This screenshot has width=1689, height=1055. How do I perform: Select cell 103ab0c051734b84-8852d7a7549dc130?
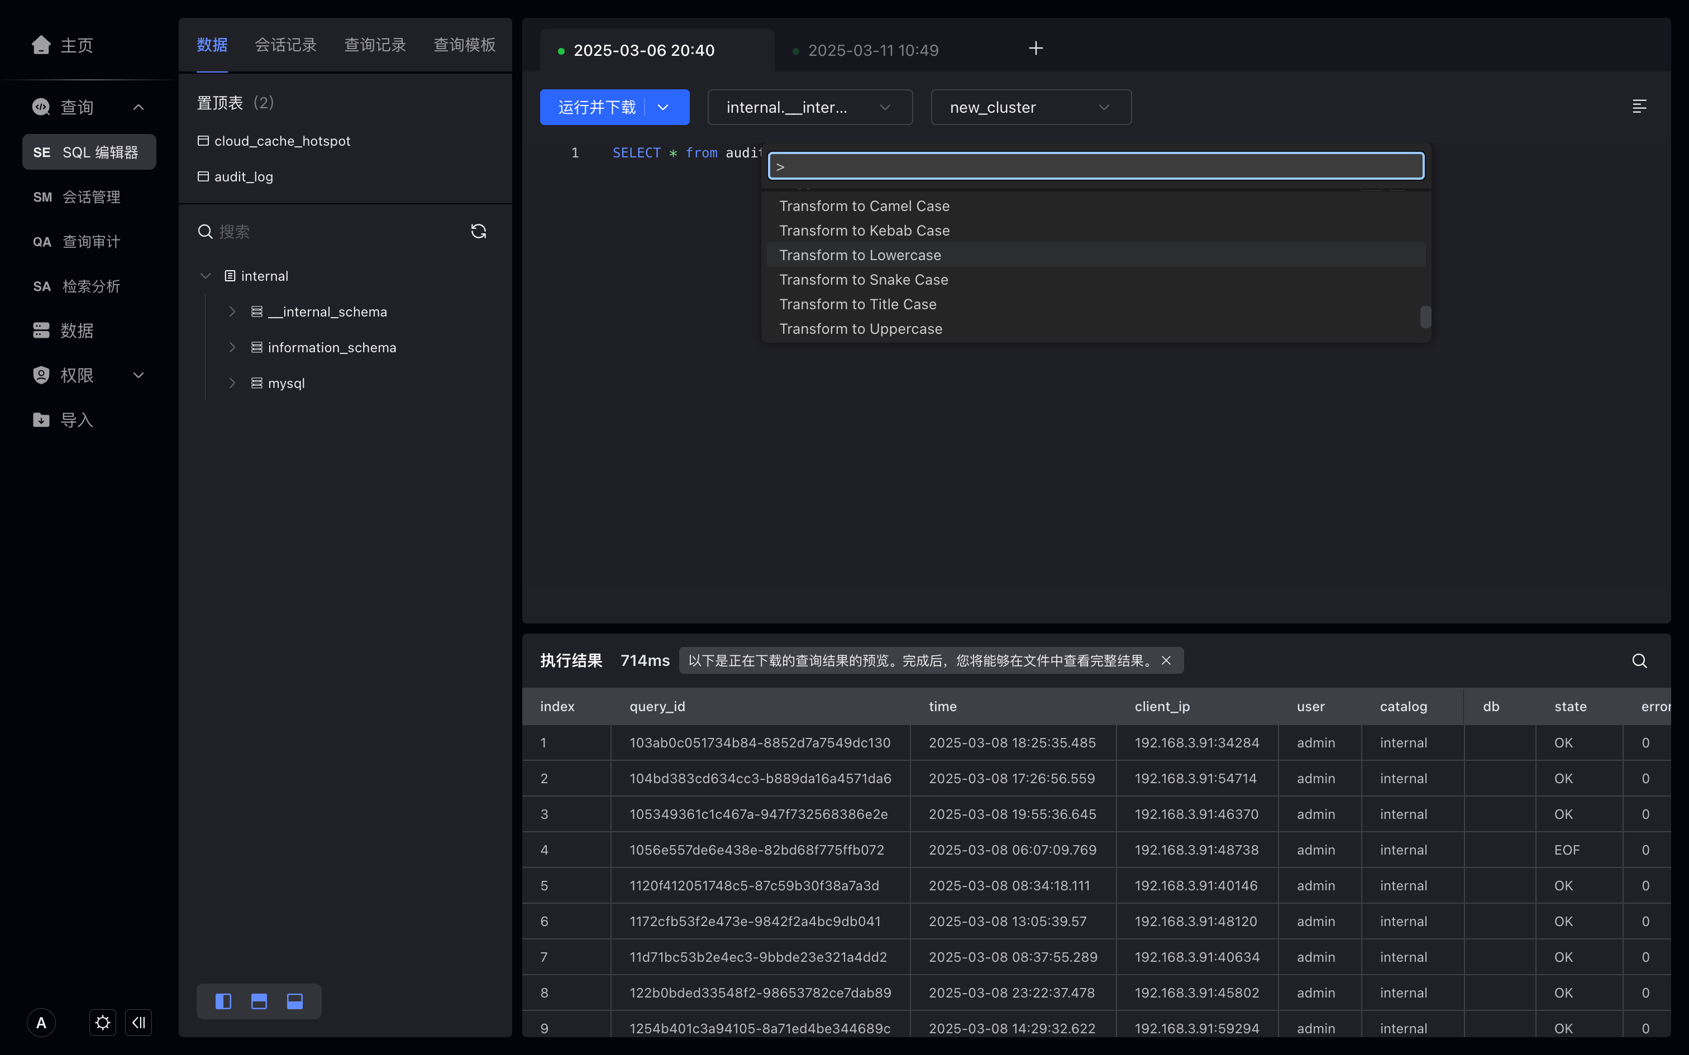(x=760, y=742)
